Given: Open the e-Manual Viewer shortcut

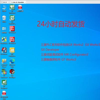Looking at the screenshot, I should coord(4,63).
